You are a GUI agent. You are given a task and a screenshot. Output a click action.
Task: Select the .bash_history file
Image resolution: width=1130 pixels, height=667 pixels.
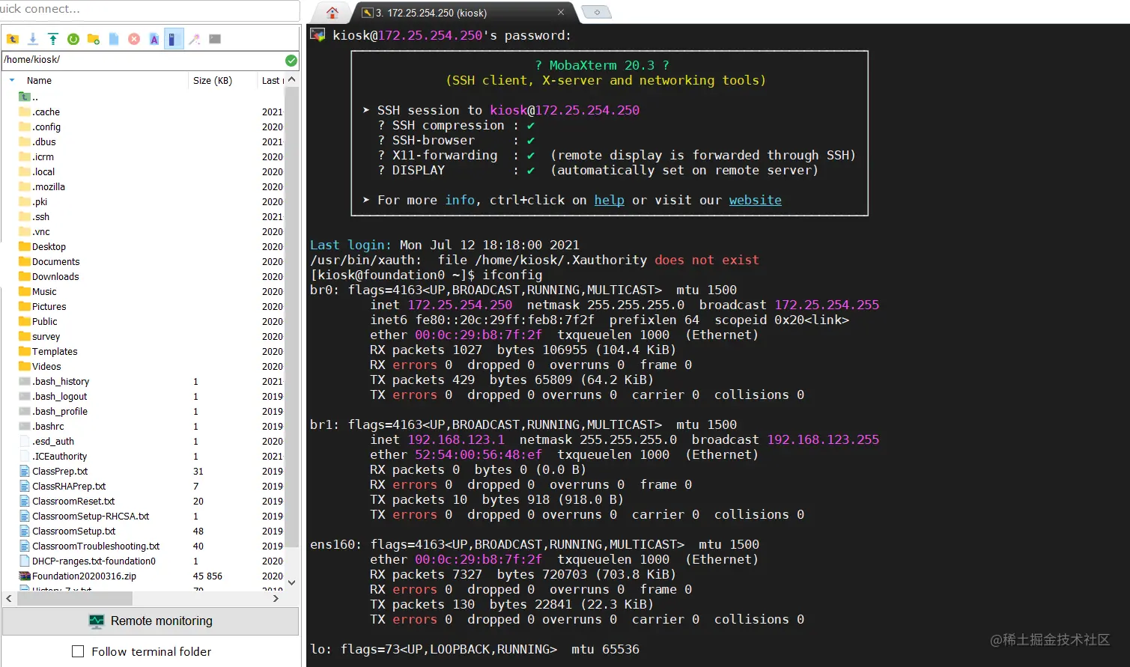pos(54,381)
